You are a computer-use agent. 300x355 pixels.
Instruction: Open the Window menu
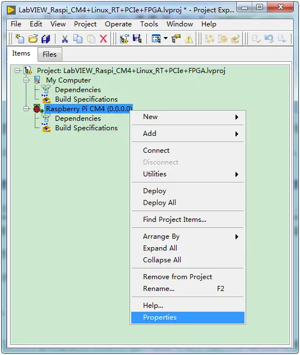click(180, 24)
